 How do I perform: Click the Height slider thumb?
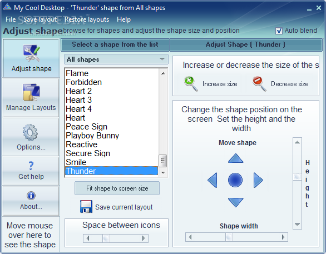click(297, 177)
